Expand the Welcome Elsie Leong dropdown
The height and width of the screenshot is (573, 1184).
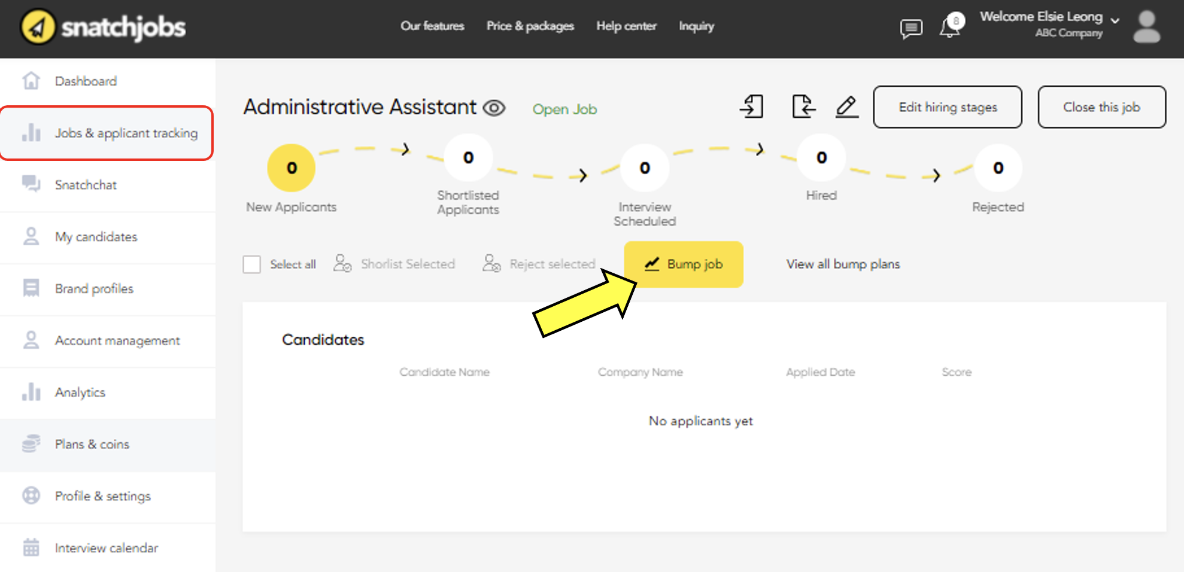1115,20
